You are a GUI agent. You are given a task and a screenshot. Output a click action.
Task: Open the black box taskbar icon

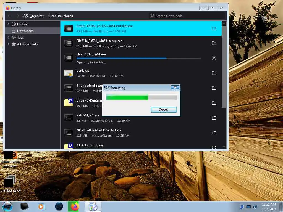(24, 206)
